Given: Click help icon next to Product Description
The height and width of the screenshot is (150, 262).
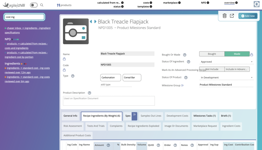Looking at the screenshot, I should point(89,93).
